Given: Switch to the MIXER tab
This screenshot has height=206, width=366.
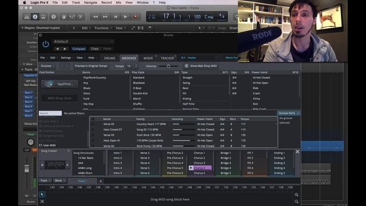Looking at the screenshot, I should pos(148,58).
